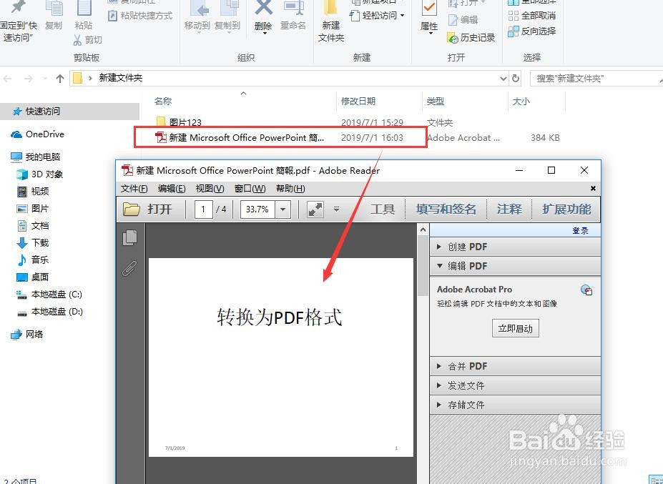Screen dimensions: 663x484
Task: Collapse the Edit PDF section
Action: point(515,266)
